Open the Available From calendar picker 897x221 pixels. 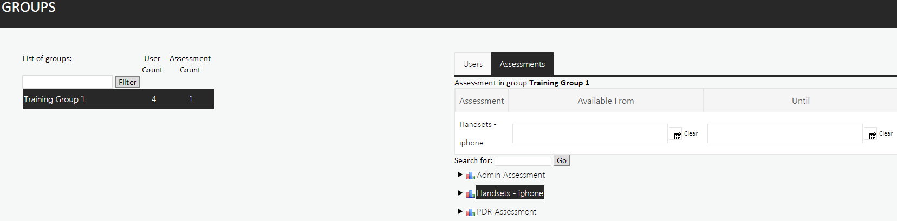pyautogui.click(x=677, y=136)
